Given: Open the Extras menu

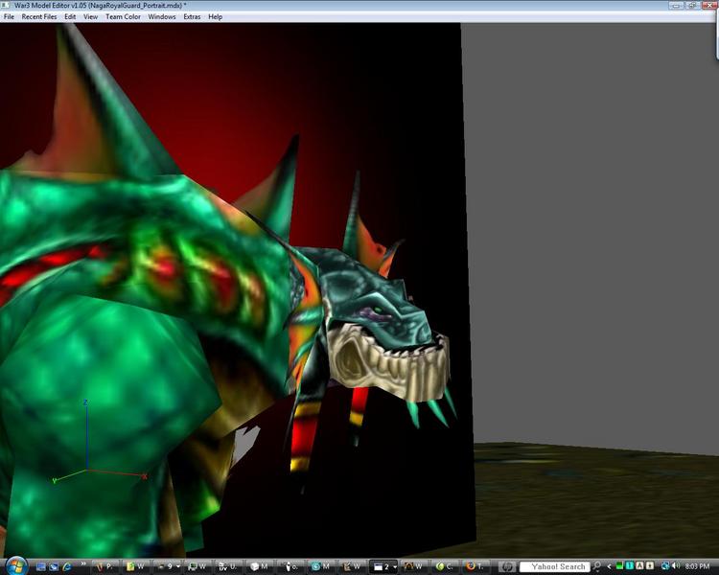Looking at the screenshot, I should tap(192, 17).
